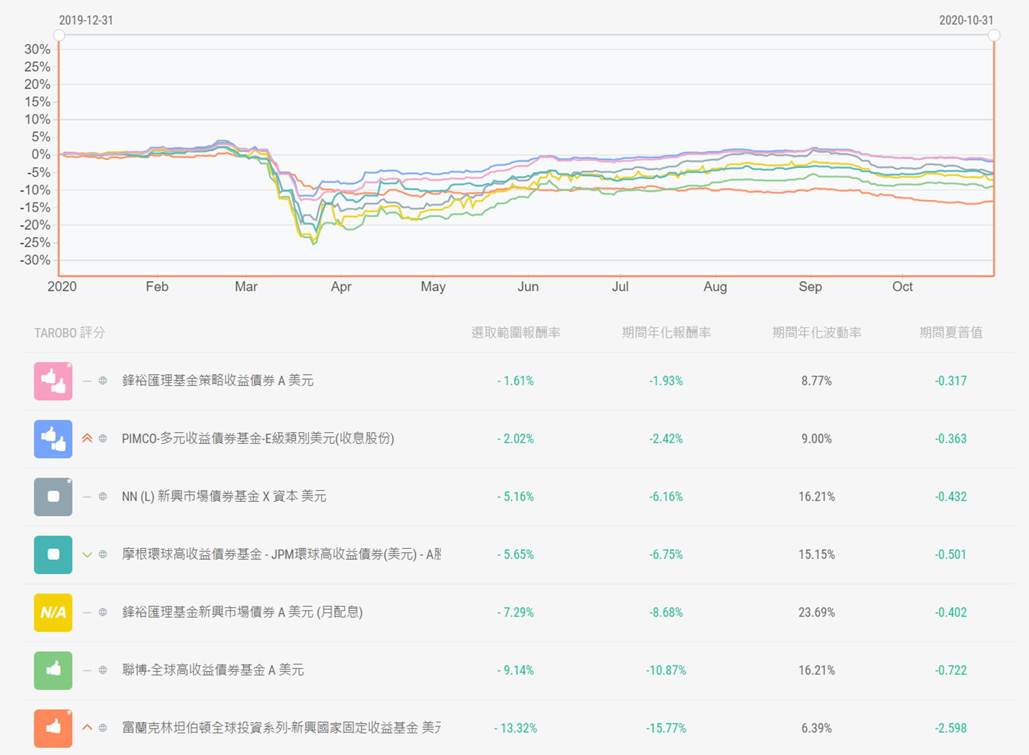
Task: Click the globe icon beside 富蘭克林坦伯頓 fund
Action: point(103,728)
